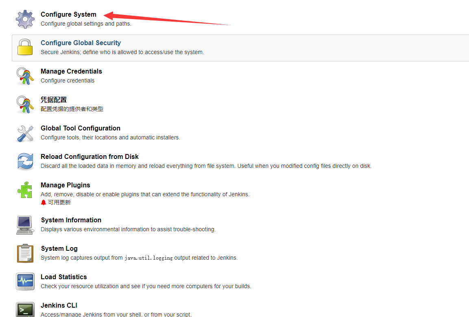Open Manage Credentials
The image size is (469, 317).
click(x=71, y=71)
